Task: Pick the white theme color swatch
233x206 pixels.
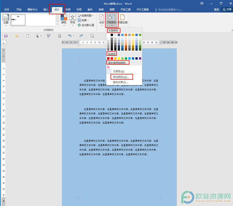Action: coord(108,35)
